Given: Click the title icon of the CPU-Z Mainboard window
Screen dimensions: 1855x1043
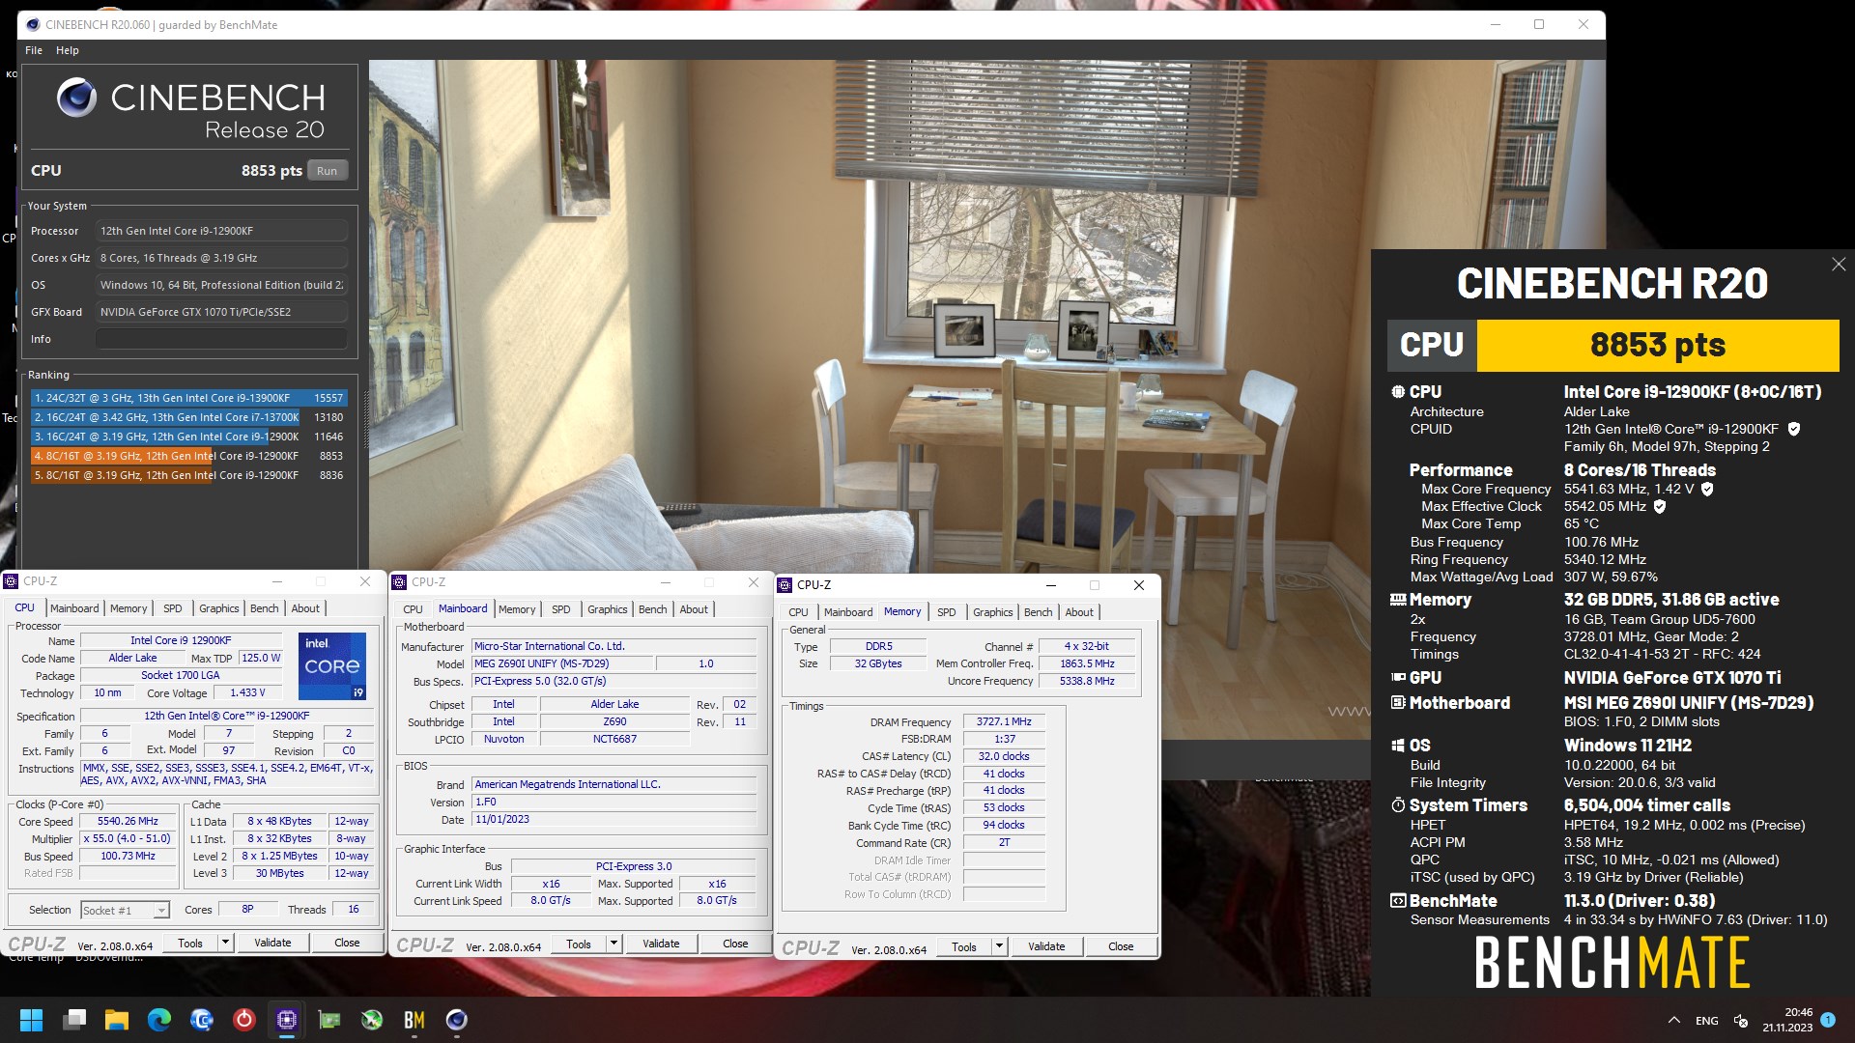Looking at the screenshot, I should click(399, 582).
